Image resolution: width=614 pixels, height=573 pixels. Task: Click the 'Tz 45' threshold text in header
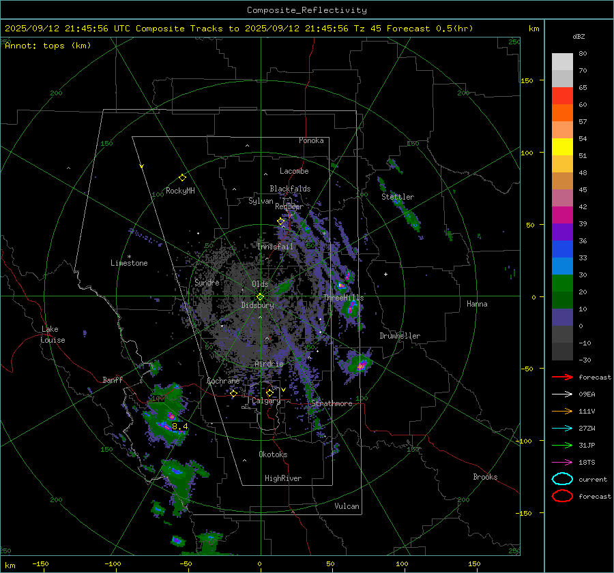[x=368, y=29]
